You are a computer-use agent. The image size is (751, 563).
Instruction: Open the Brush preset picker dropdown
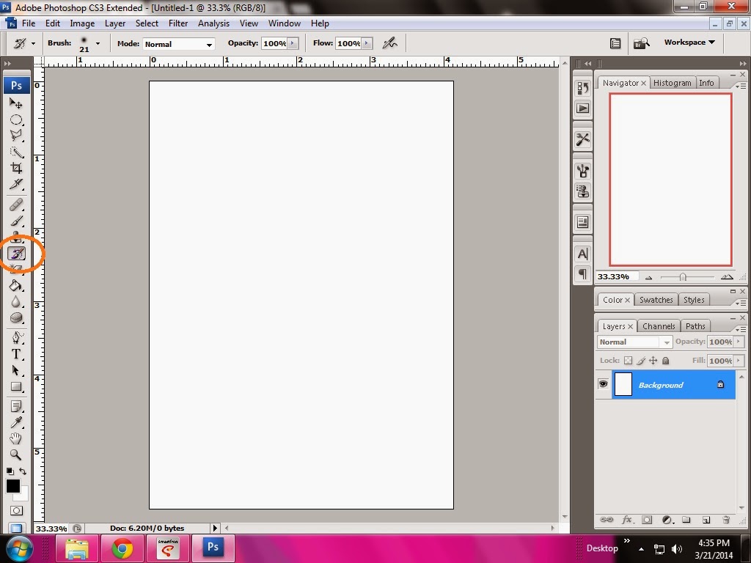[98, 43]
